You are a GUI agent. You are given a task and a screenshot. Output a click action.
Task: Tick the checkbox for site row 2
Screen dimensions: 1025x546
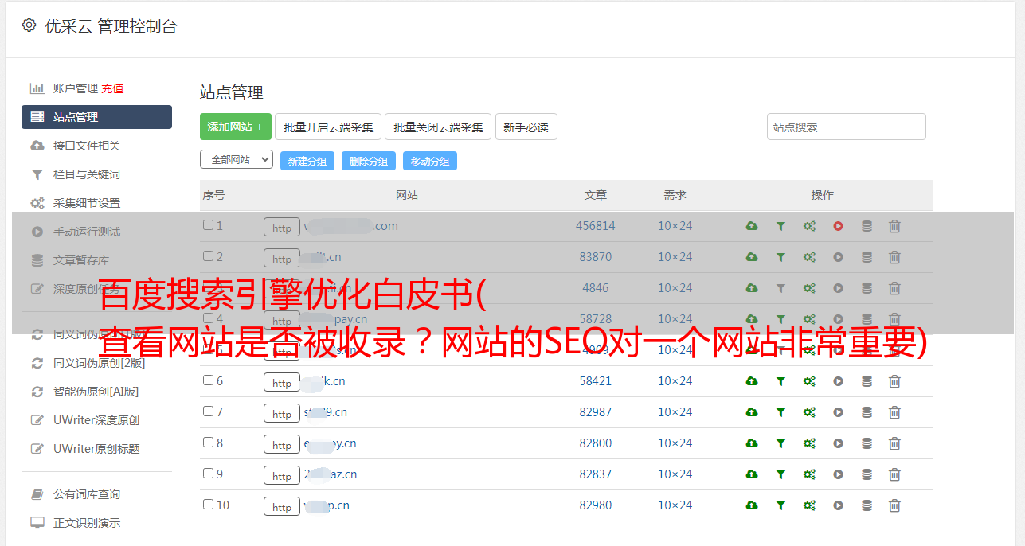point(208,256)
